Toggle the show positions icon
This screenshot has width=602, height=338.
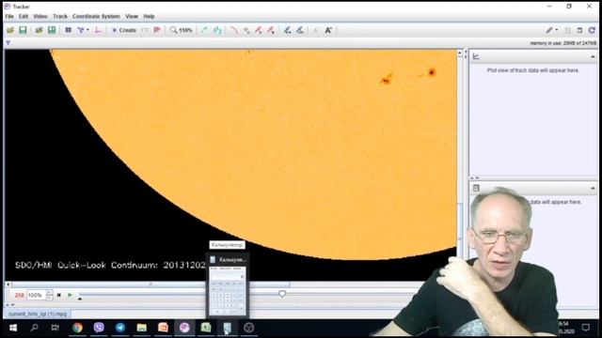pos(246,30)
